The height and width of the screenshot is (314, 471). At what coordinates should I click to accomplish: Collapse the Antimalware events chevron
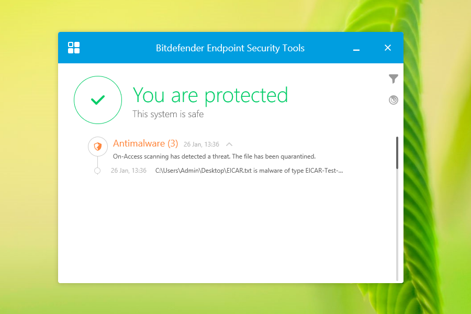(229, 144)
